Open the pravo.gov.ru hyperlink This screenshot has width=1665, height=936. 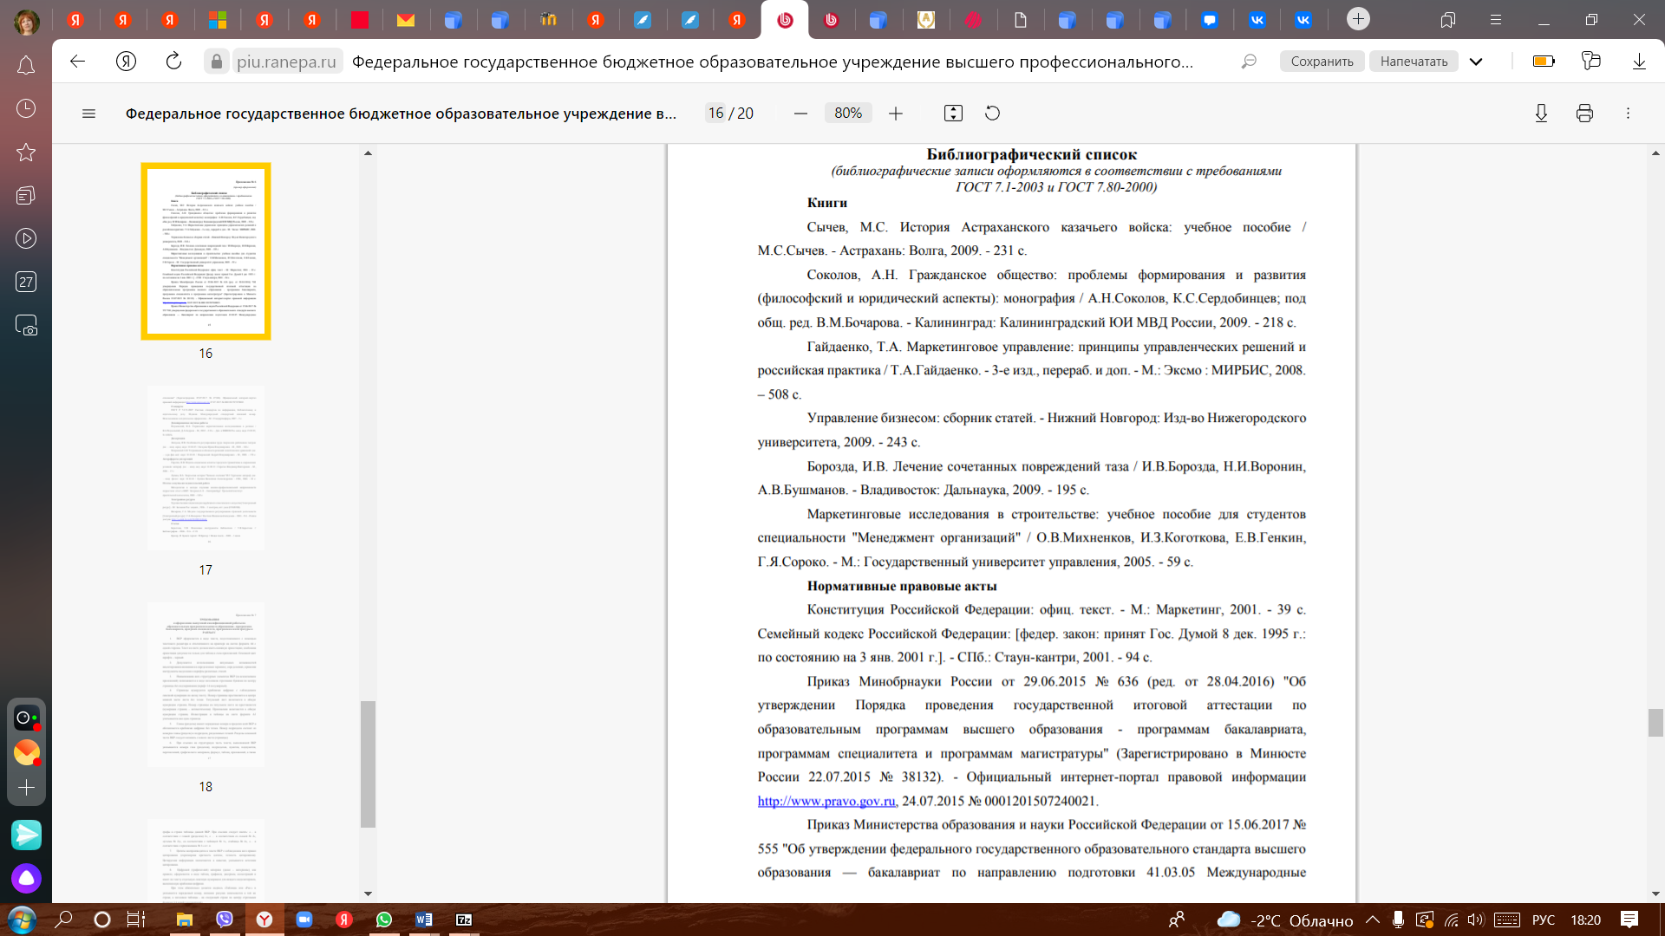click(x=826, y=801)
